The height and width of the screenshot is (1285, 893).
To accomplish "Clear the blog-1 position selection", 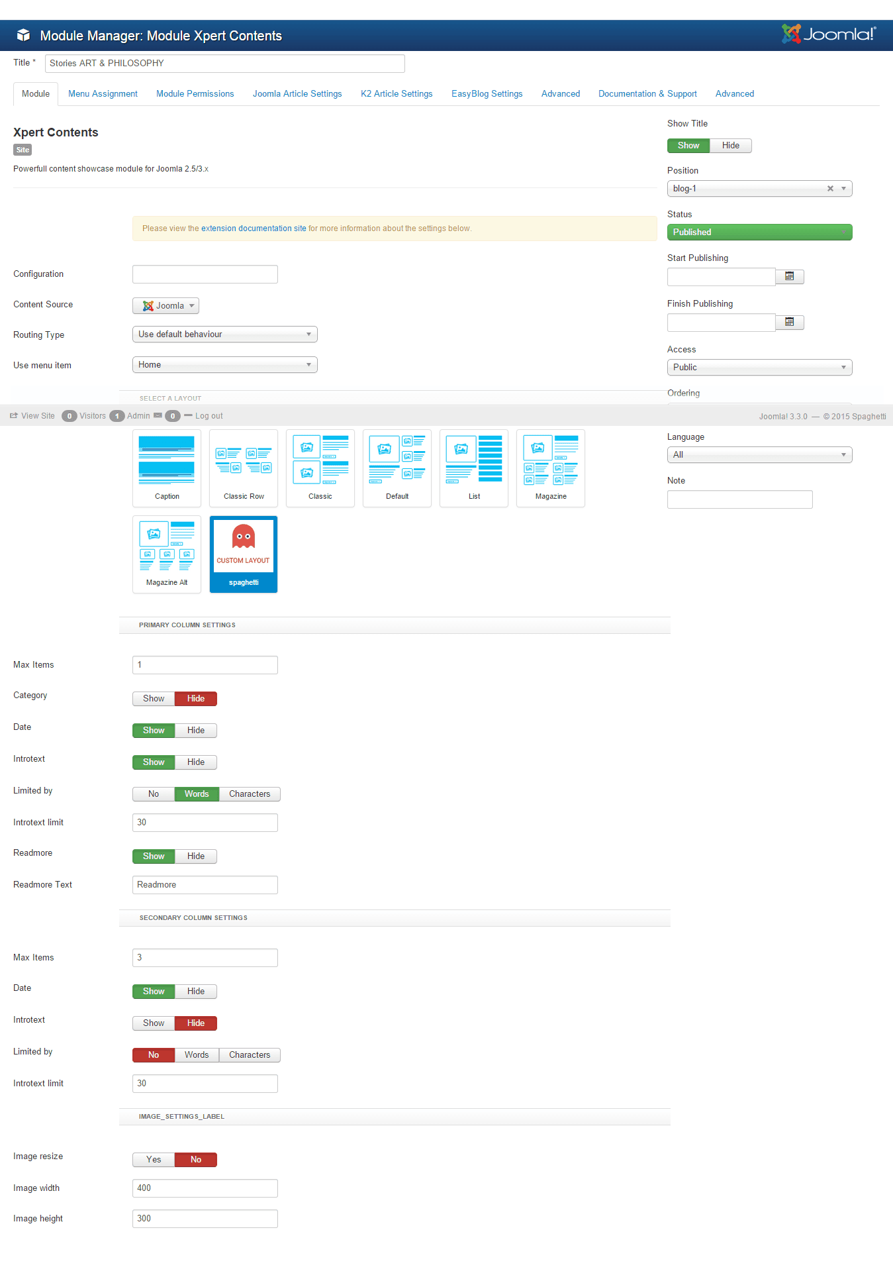I will 830,189.
